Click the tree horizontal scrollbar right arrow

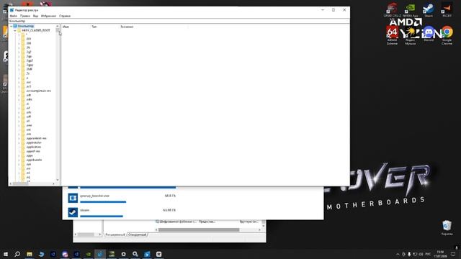[x=53, y=184]
